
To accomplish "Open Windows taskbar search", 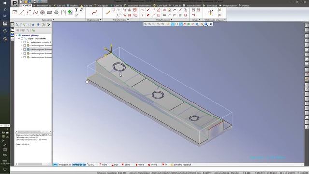I will 5,10.
